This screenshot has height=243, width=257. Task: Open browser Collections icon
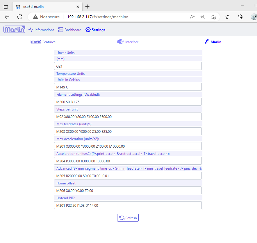(x=241, y=17)
